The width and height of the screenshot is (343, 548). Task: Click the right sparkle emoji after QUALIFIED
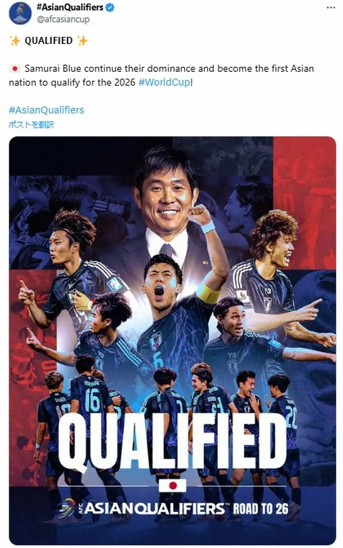click(82, 41)
